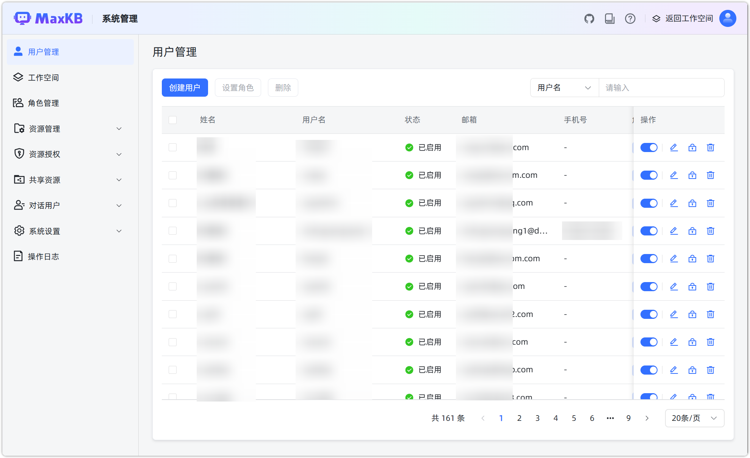Select the 角色管理 sidebar icon
This screenshot has width=750, height=458.
coord(19,103)
